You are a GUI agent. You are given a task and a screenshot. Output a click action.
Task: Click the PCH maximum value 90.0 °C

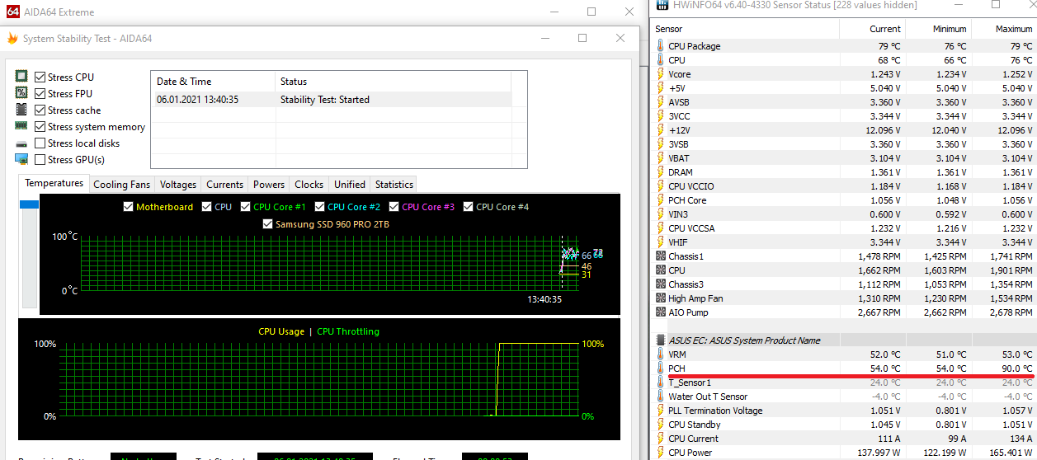point(1014,368)
